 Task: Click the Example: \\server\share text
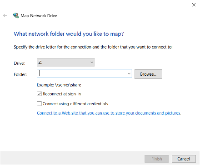(59, 85)
